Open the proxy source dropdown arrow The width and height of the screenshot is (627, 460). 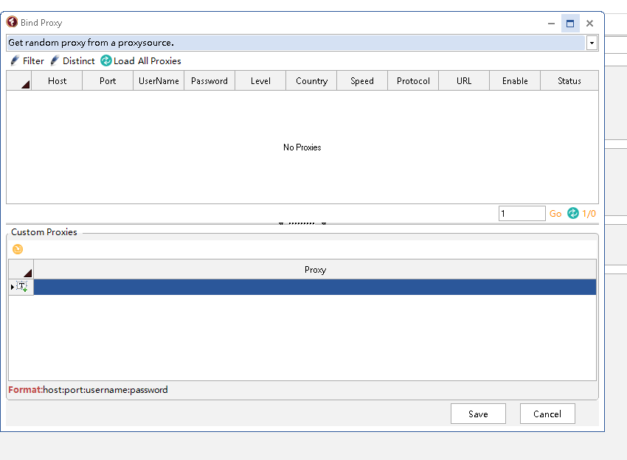592,43
